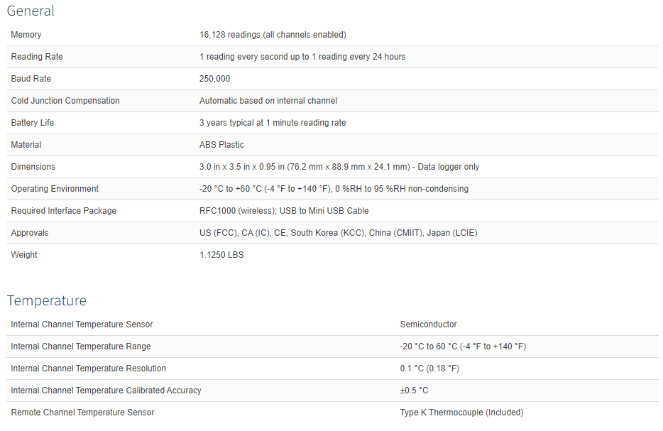
Task: Click the 0.1 °C resolution value
Action: pos(429,369)
